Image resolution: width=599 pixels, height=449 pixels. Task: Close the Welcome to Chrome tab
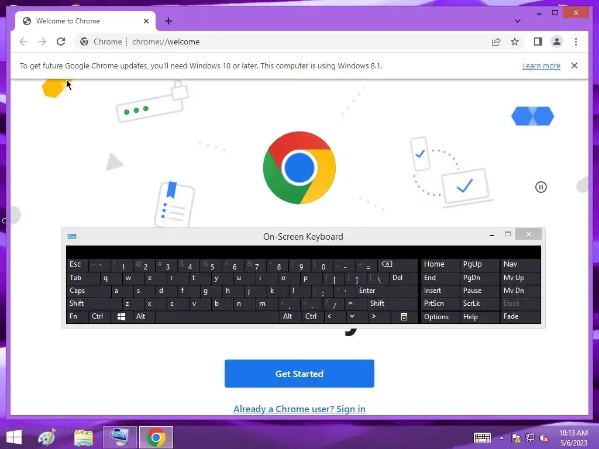click(146, 21)
